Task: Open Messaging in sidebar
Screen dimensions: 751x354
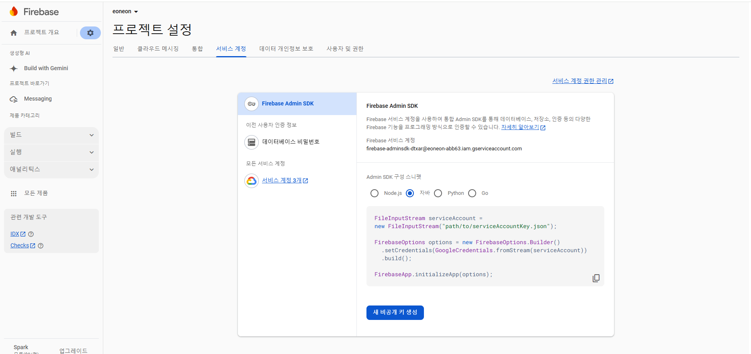Action: 38,99
